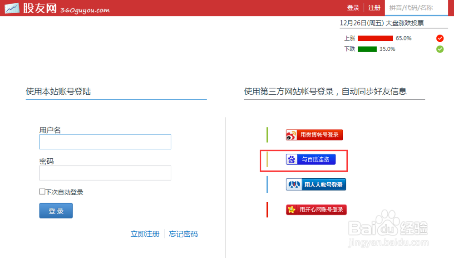Open the 登录 link in top bar
Viewport: 454px width, 258px height.
click(353, 8)
